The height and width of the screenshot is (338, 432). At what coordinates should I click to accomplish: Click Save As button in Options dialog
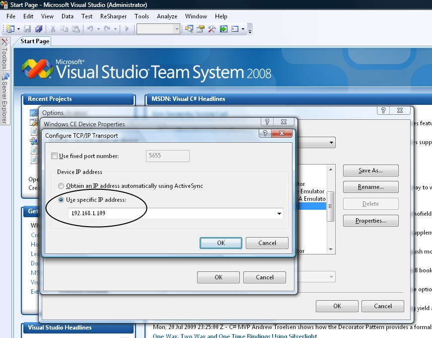[x=370, y=170]
